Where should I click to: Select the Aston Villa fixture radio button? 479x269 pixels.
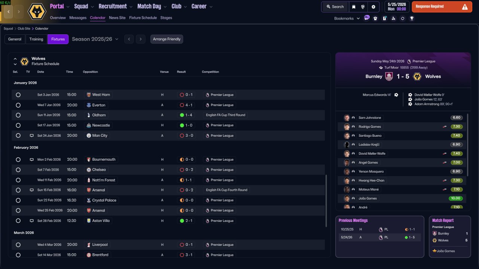18,221
